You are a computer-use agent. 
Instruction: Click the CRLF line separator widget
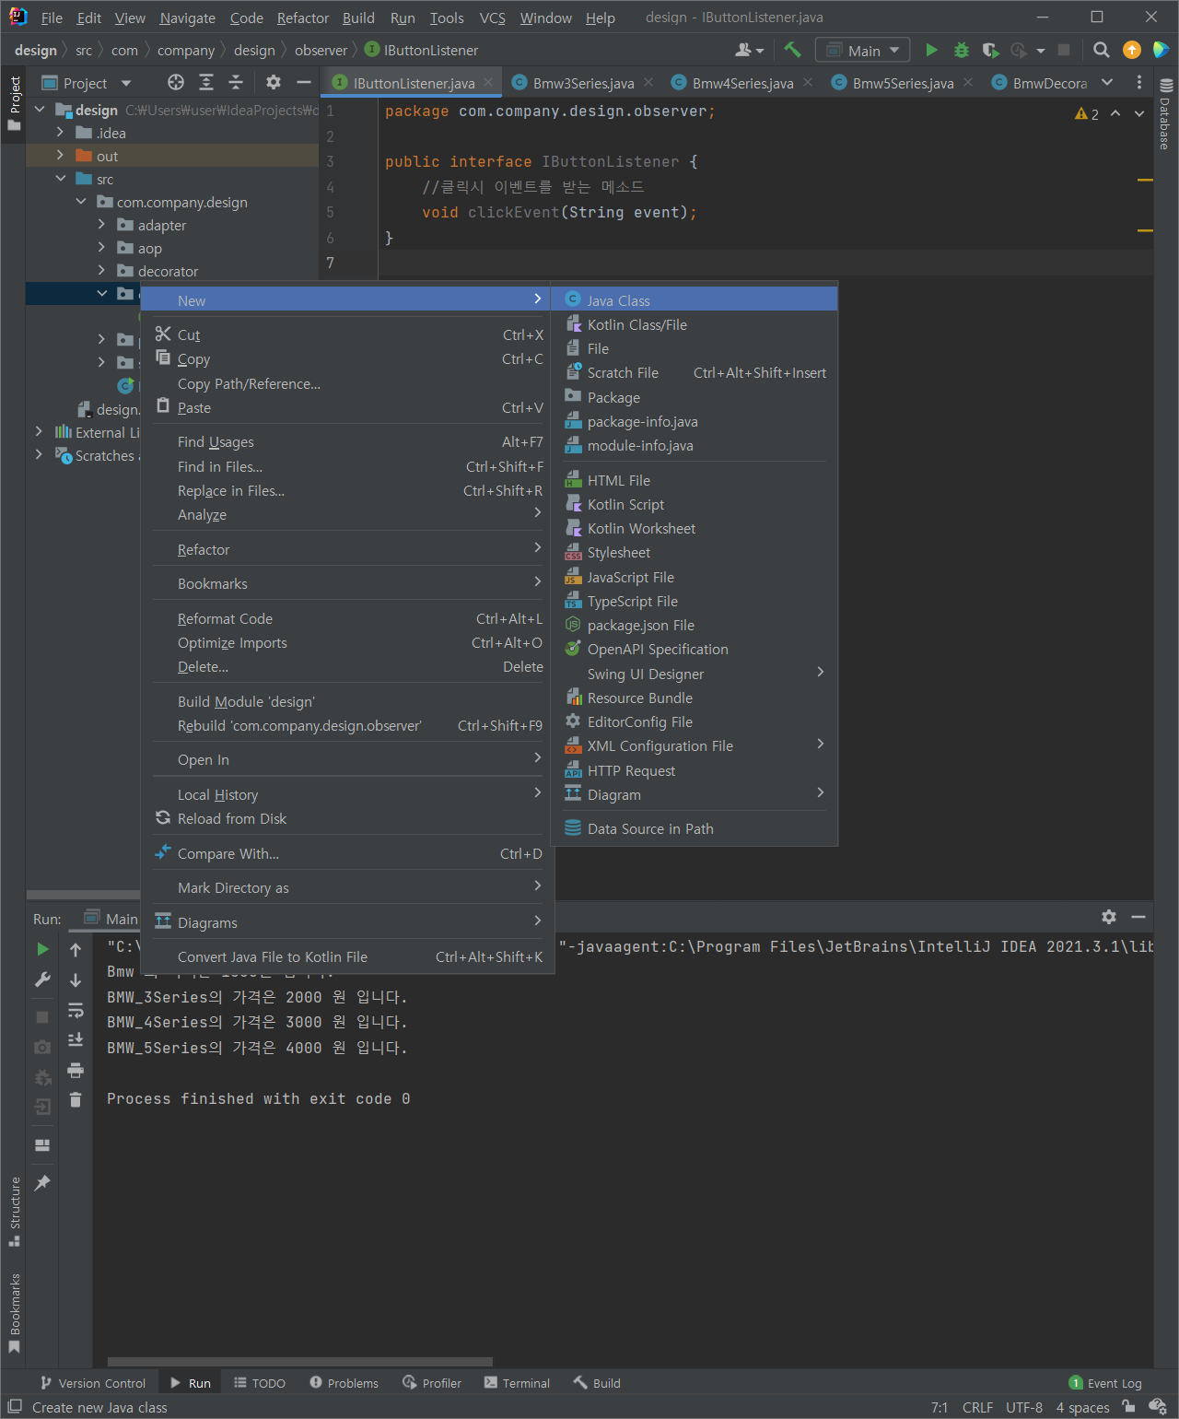[977, 1407]
